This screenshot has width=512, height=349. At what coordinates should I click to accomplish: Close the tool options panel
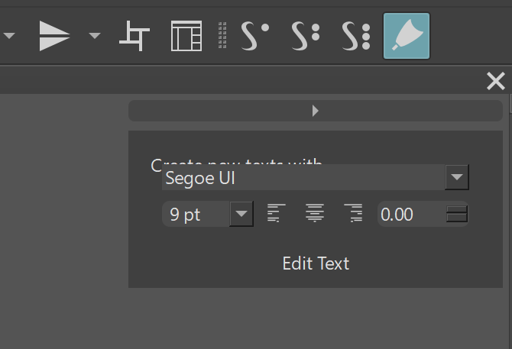(496, 81)
